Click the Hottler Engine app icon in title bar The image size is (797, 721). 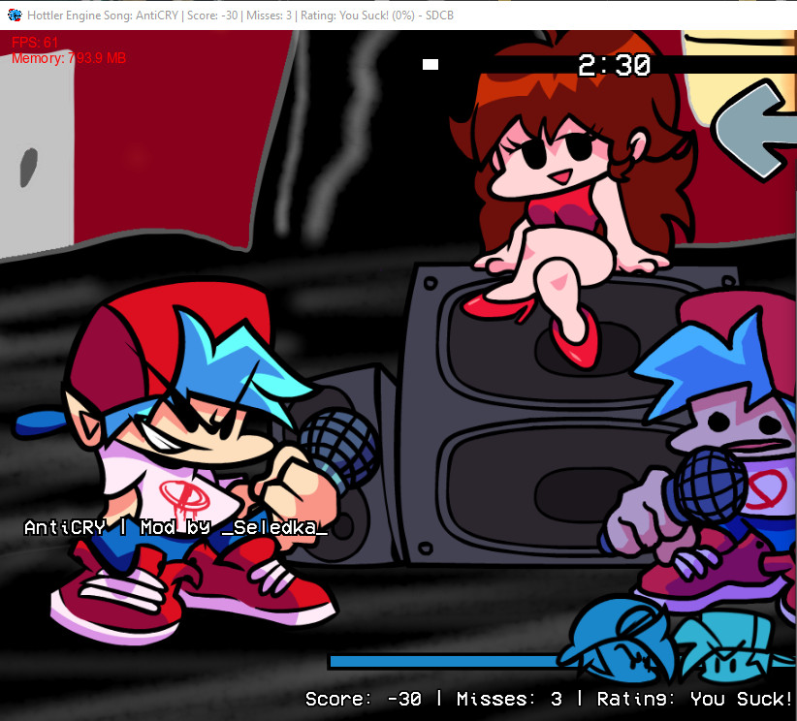15,15
